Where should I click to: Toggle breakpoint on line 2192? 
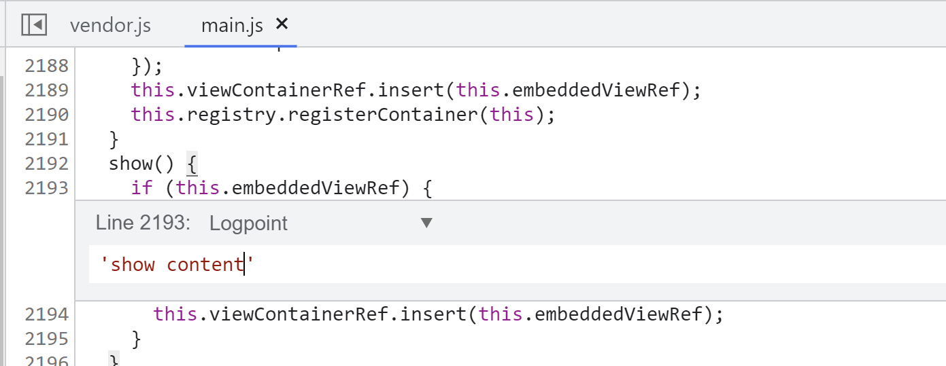46,164
